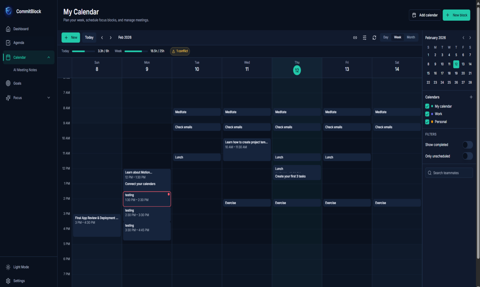Click the purple Work color dot
This screenshot has width=480, height=287.
(x=432, y=114)
